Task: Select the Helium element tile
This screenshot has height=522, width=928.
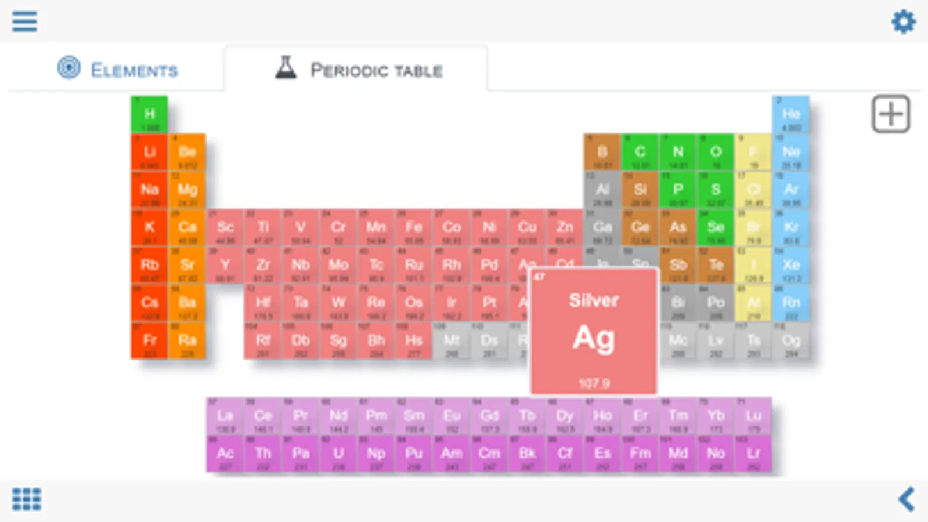Action: pos(790,115)
